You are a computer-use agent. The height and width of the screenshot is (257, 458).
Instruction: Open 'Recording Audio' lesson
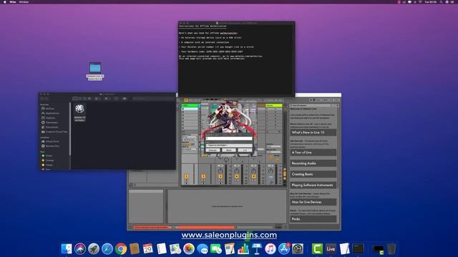[x=313, y=163]
